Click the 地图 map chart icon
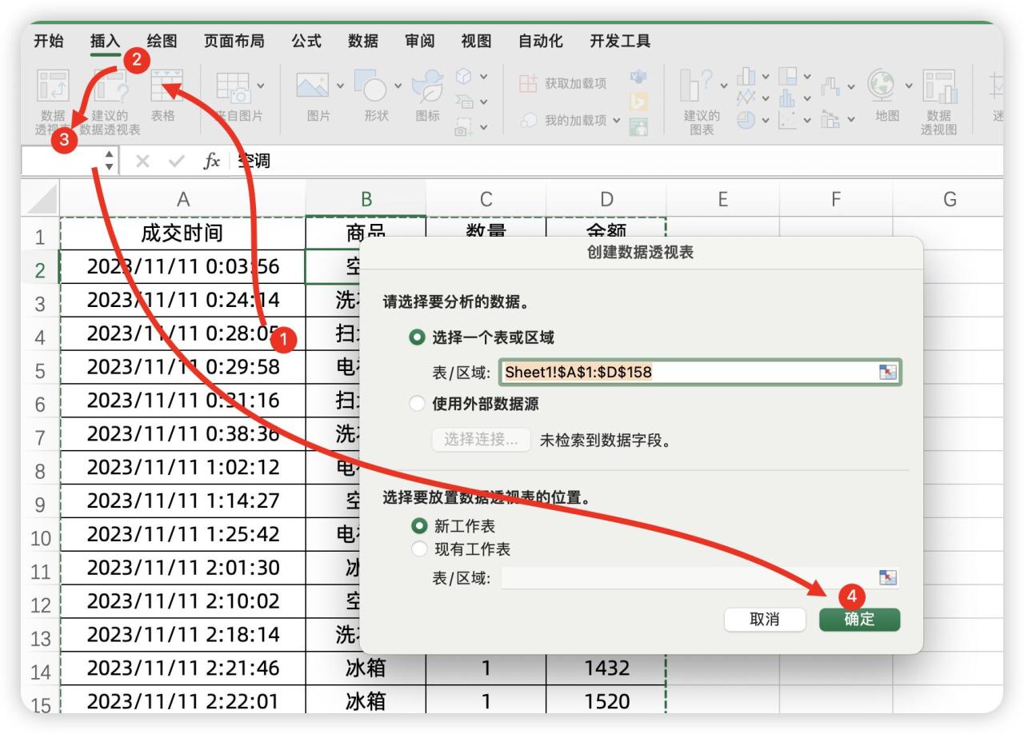1024x734 pixels. 882,85
